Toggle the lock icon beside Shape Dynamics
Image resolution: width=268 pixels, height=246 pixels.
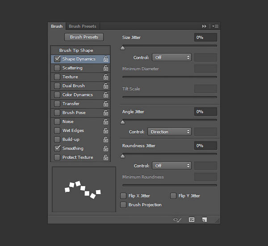coord(106,59)
